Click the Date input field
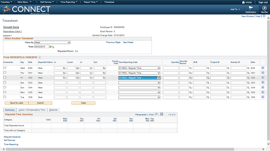Screen dimensions: 270x151 [41, 47]
